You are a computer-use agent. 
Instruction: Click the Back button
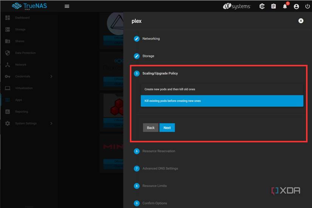151,127
